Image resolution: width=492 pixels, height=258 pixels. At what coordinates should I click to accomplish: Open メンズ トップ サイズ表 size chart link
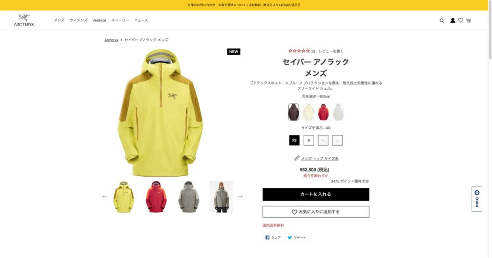(x=320, y=159)
